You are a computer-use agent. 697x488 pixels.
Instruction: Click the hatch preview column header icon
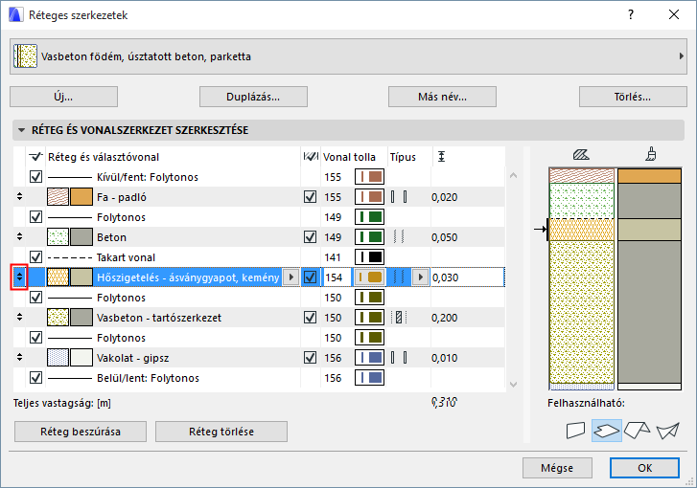pyautogui.click(x=579, y=155)
